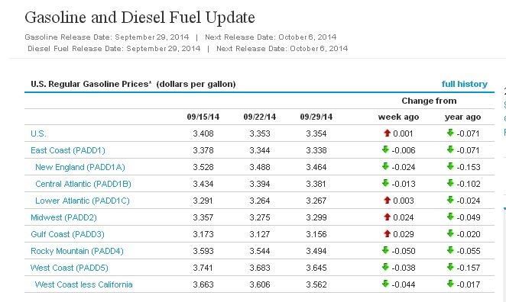Select Rocky Mountain (PADD4) link

click(x=76, y=251)
